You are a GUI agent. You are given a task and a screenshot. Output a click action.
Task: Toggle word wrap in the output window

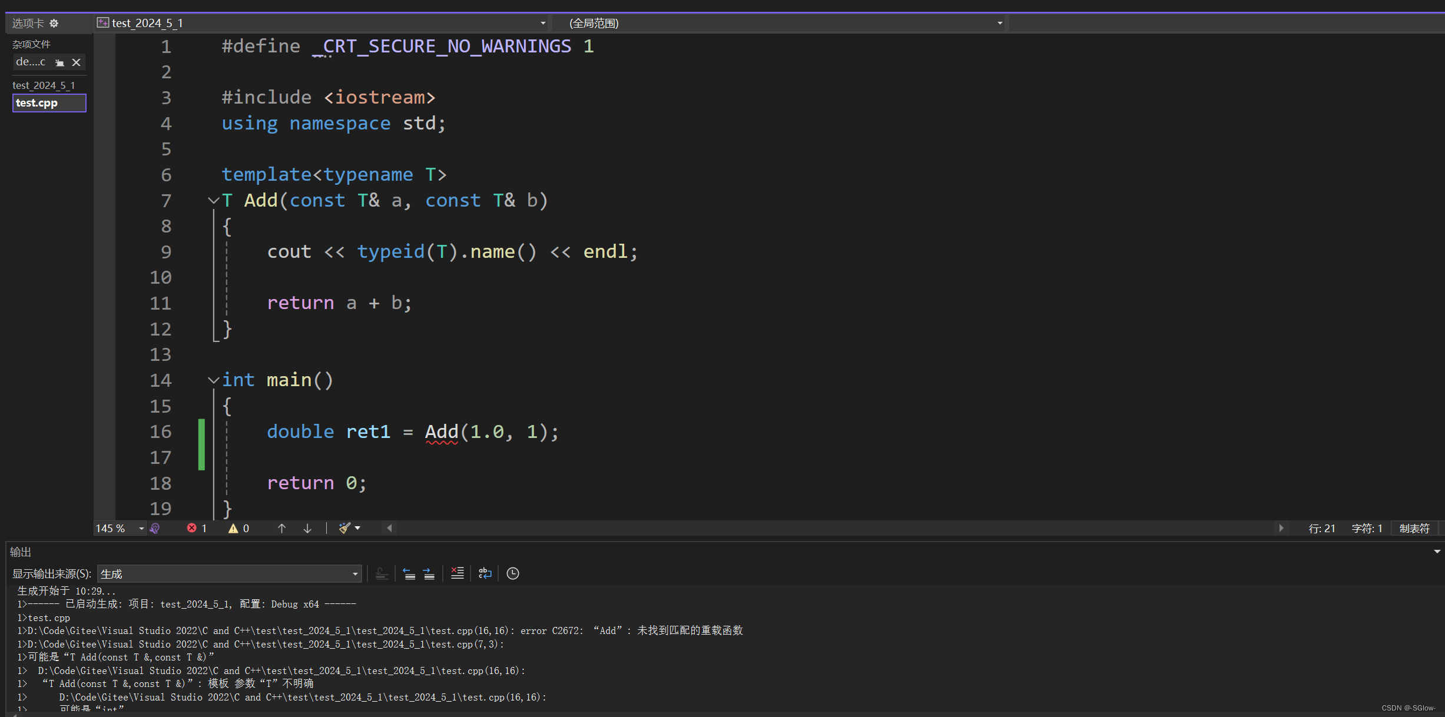485,573
